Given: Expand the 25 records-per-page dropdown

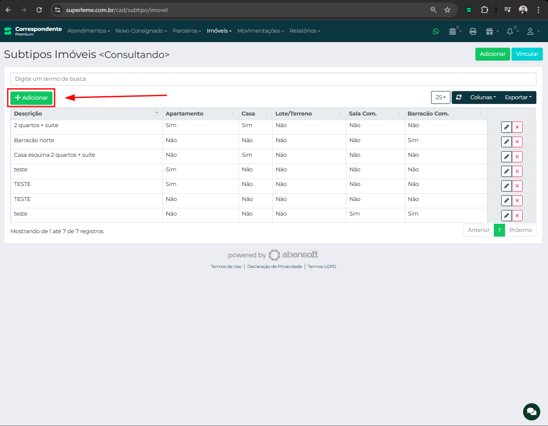Looking at the screenshot, I should point(441,97).
